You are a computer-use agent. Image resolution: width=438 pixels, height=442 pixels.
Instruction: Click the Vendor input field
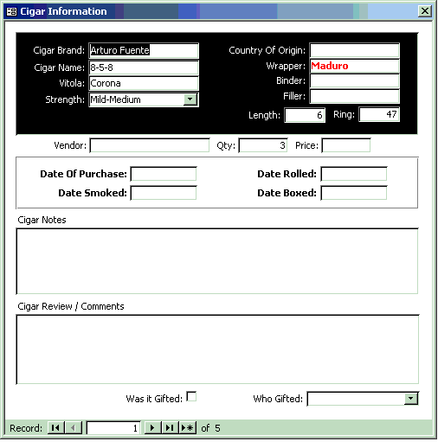[x=150, y=145]
